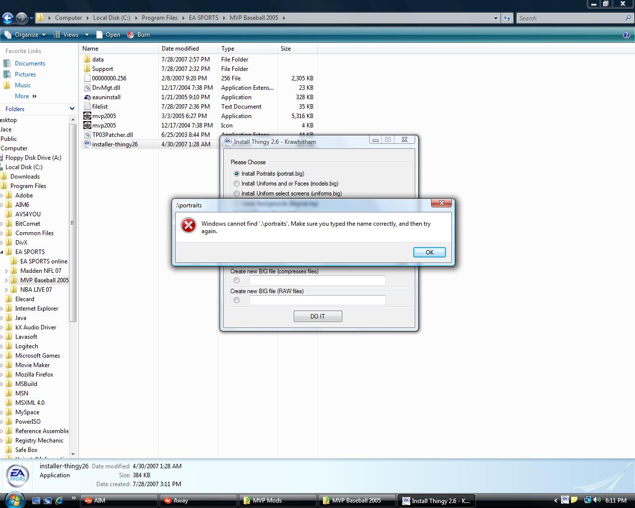
Task: Click the Pictures favorite link icon
Action: 7,74
